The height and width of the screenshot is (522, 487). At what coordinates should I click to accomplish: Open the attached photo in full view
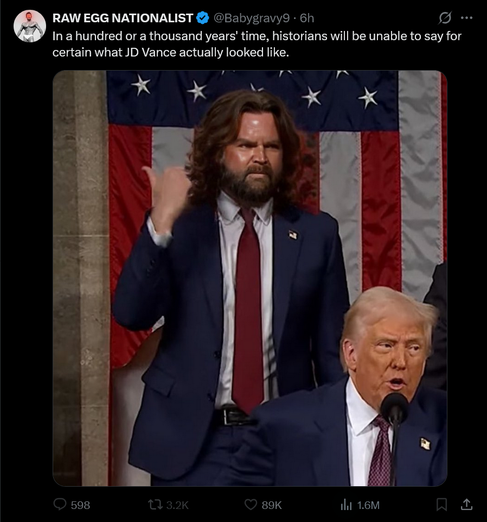pyautogui.click(x=249, y=278)
